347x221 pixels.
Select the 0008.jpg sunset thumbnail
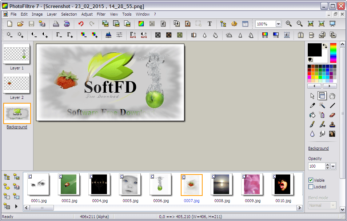pyautogui.click(x=221, y=184)
